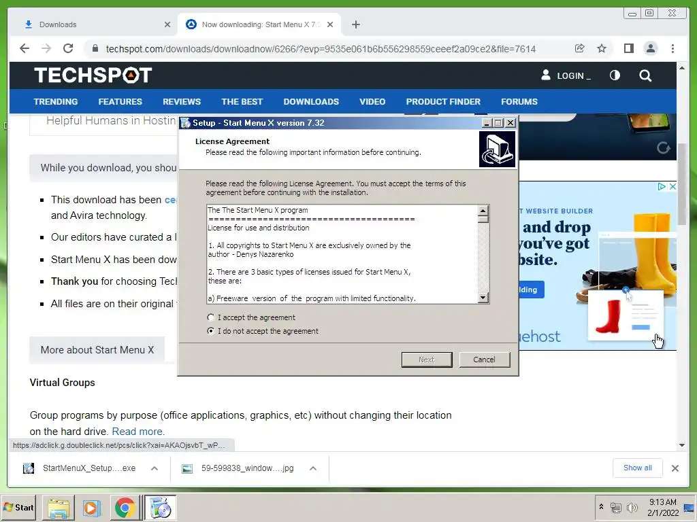Image resolution: width=697 pixels, height=522 pixels.
Task: Open the FEATURES nav item
Action: [x=120, y=102]
